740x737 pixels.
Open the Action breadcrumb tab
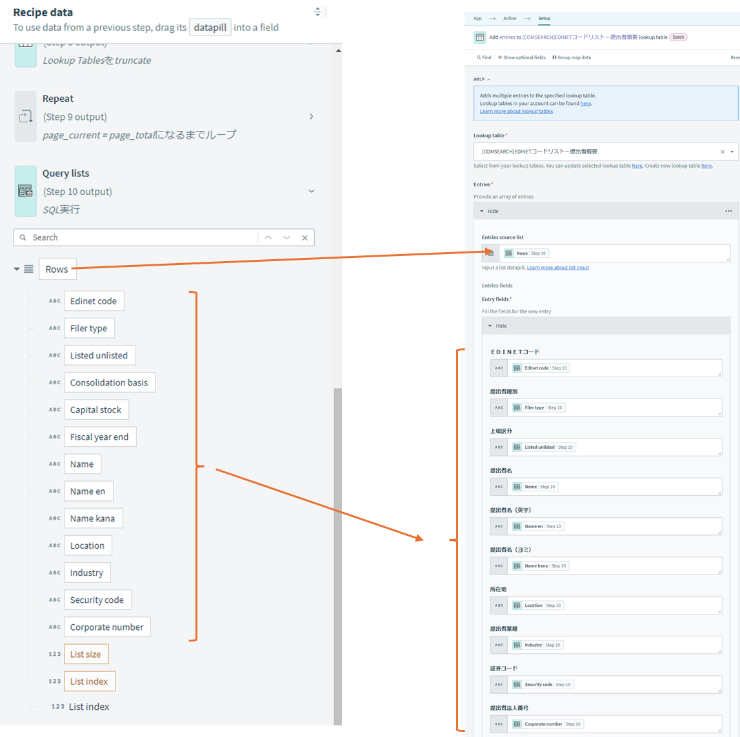[x=510, y=19]
